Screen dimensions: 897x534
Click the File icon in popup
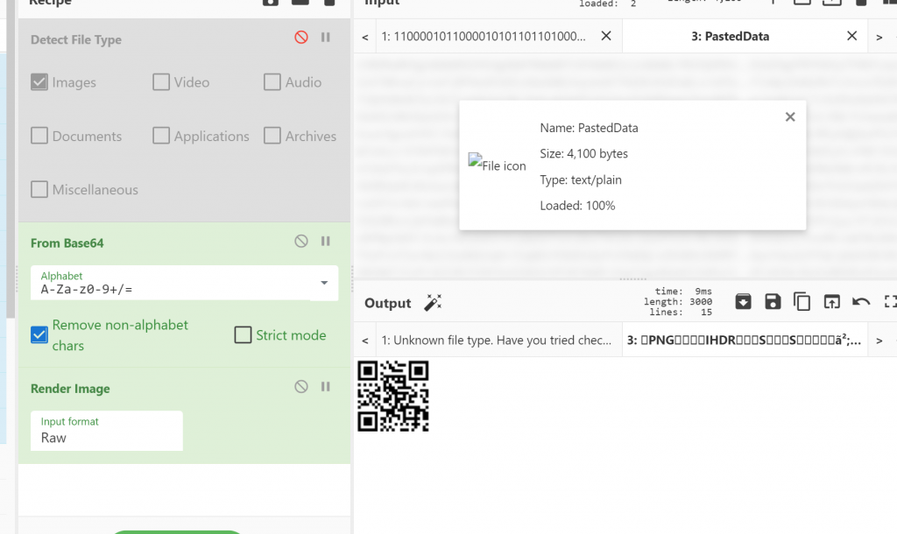click(498, 164)
